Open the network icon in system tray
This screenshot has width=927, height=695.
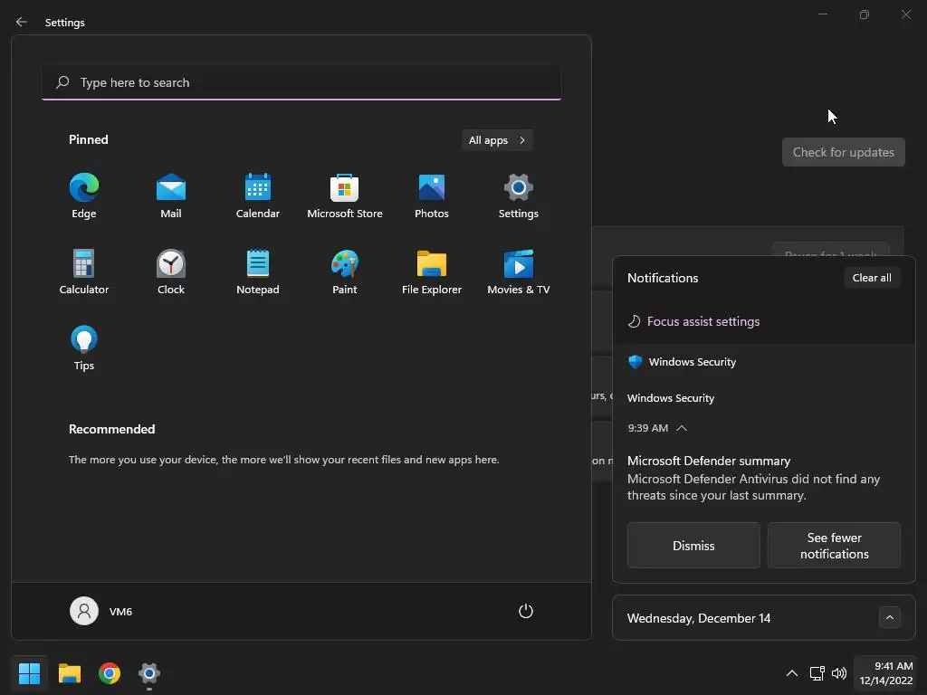coord(817,673)
